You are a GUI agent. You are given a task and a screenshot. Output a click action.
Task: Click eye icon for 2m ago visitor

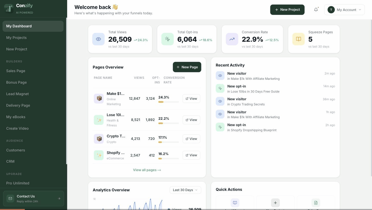click(220, 76)
